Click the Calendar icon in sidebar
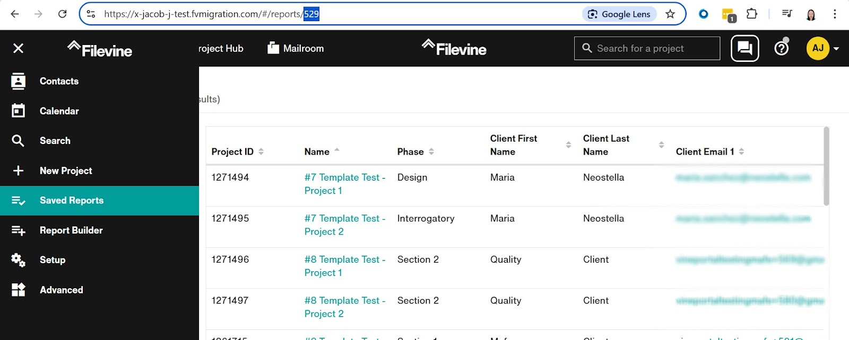This screenshot has height=340, width=849. pyautogui.click(x=18, y=111)
